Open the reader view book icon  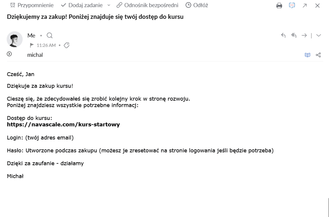point(308,55)
